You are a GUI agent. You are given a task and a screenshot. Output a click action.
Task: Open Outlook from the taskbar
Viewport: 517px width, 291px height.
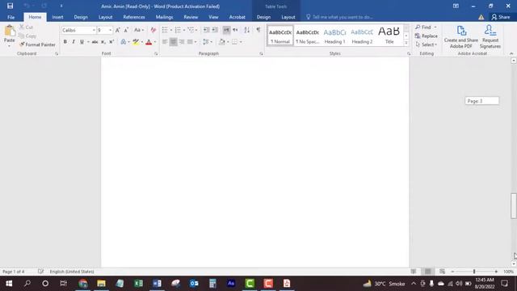pyautogui.click(x=194, y=284)
